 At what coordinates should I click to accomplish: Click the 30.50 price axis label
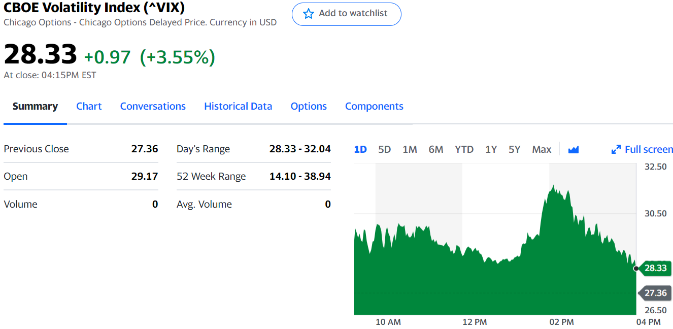[x=656, y=213]
